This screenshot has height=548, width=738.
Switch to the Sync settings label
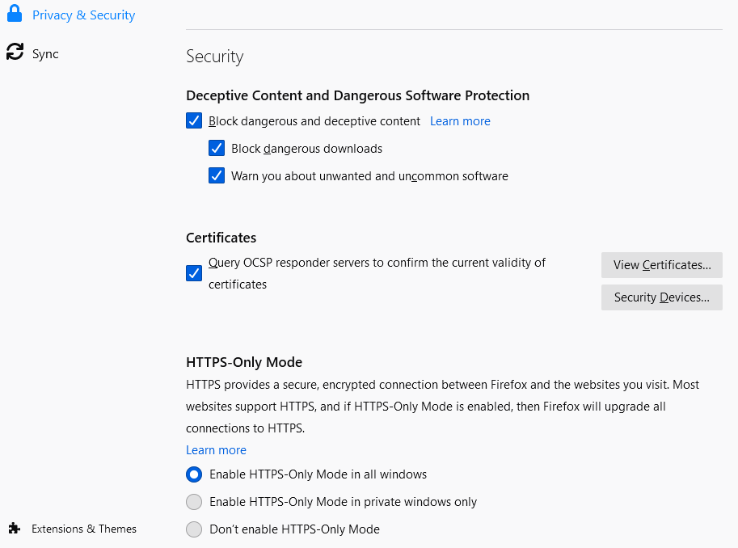(x=45, y=54)
